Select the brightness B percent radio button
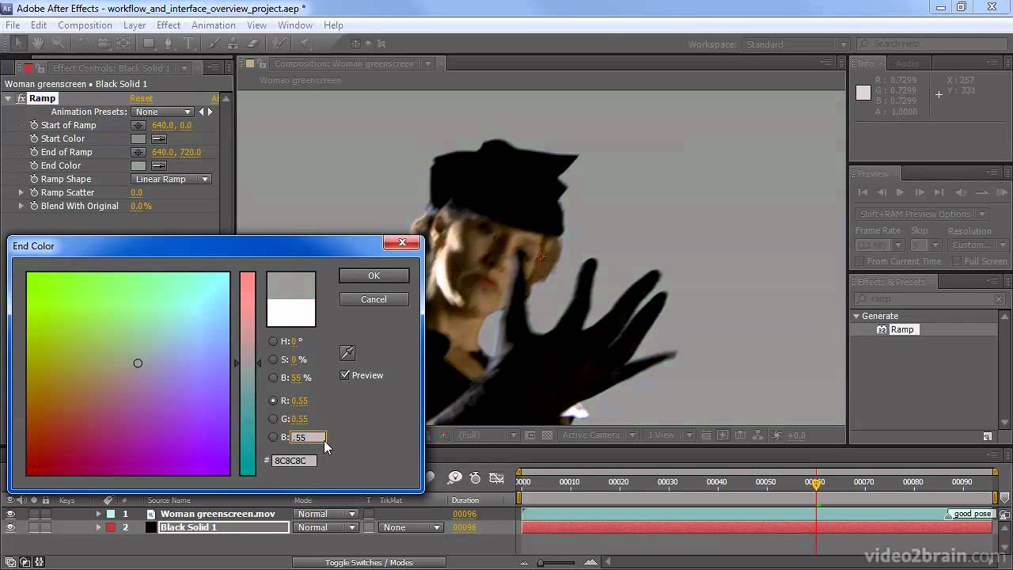This screenshot has width=1013, height=570. (273, 378)
